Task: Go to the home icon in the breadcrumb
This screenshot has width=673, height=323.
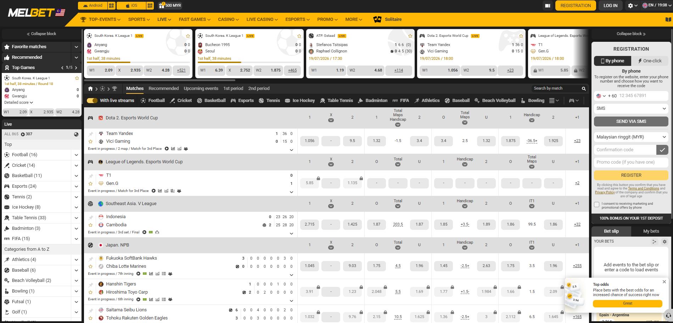Action: click(90, 89)
